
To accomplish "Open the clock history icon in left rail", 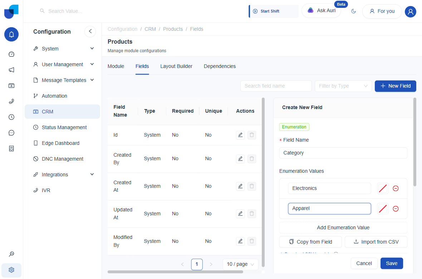I will tap(11, 117).
